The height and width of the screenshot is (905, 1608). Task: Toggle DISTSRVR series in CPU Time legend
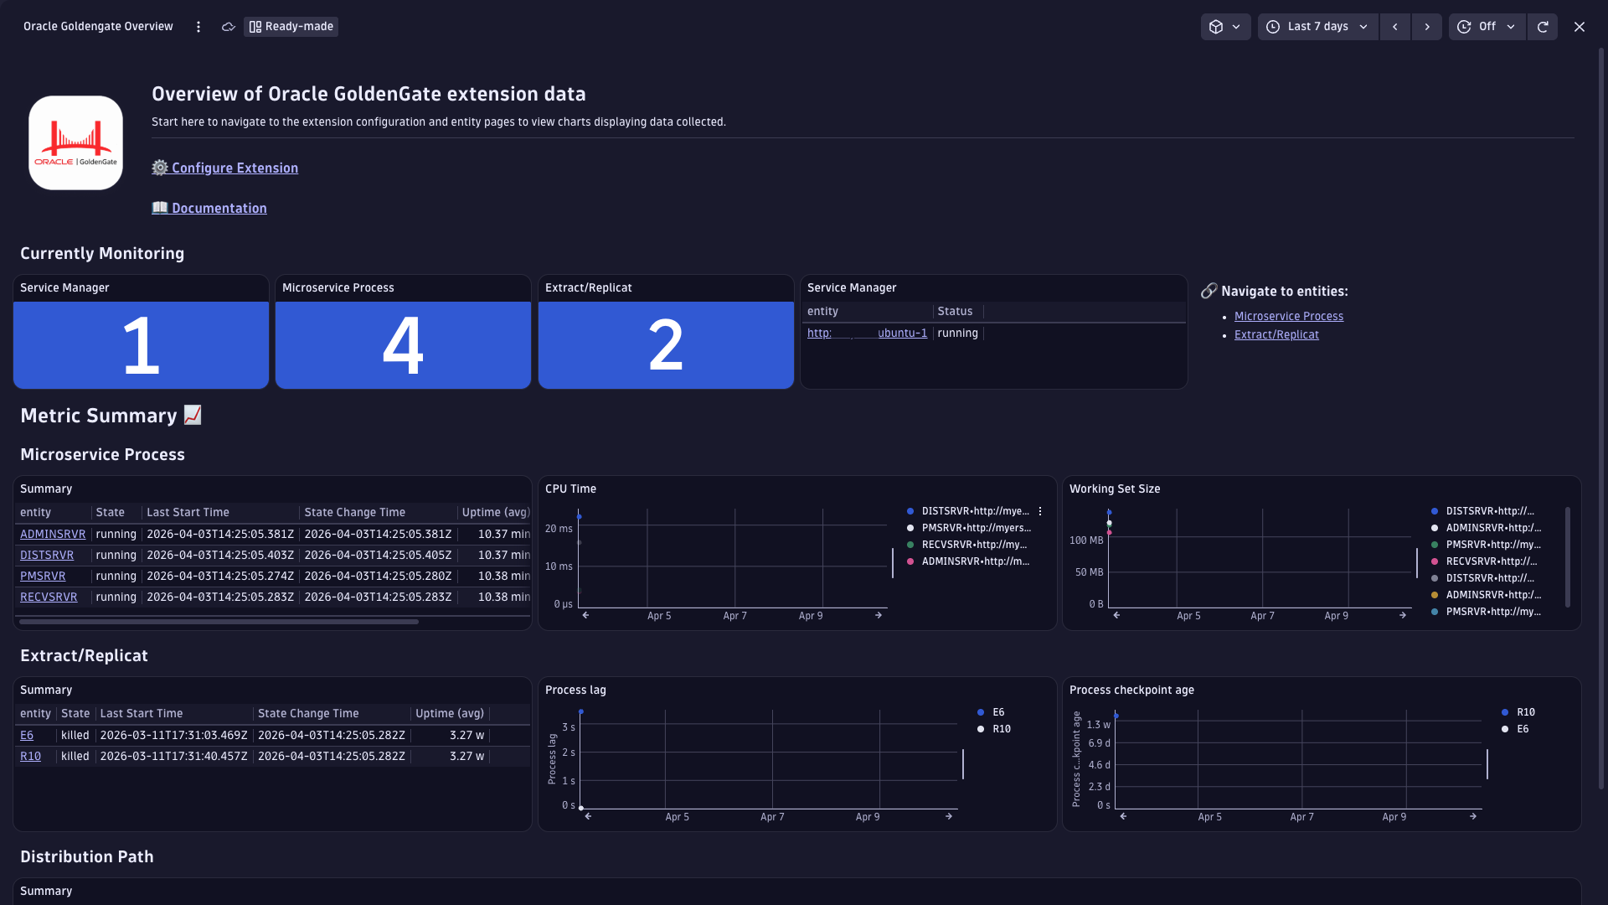pyautogui.click(x=969, y=511)
